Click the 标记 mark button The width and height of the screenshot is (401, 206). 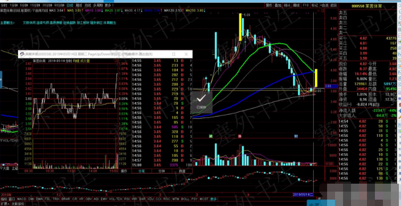click(x=315, y=5)
